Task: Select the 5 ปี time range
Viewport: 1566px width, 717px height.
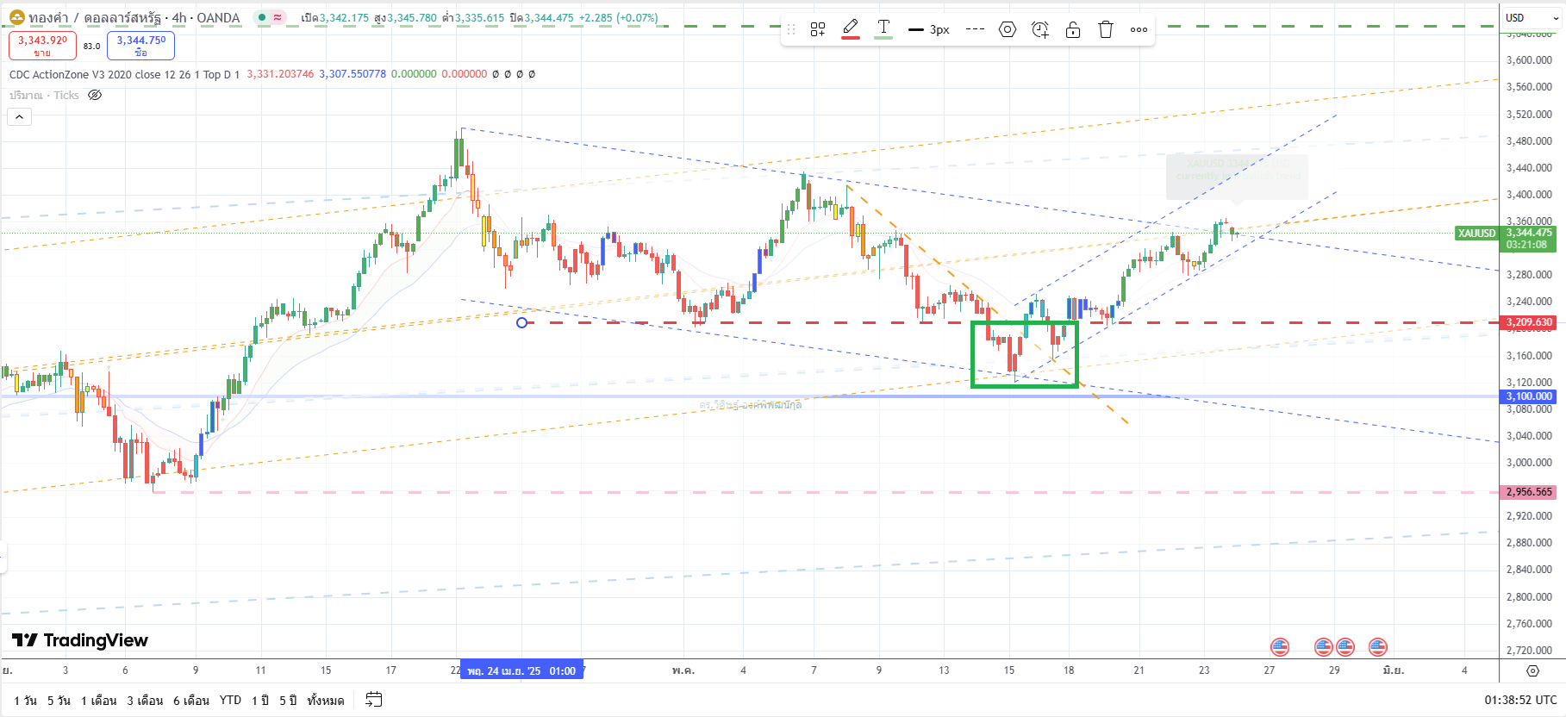Action: 287,700
